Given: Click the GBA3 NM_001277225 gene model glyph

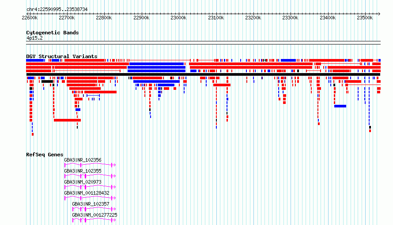Looking at the screenshot, I should point(94,220).
